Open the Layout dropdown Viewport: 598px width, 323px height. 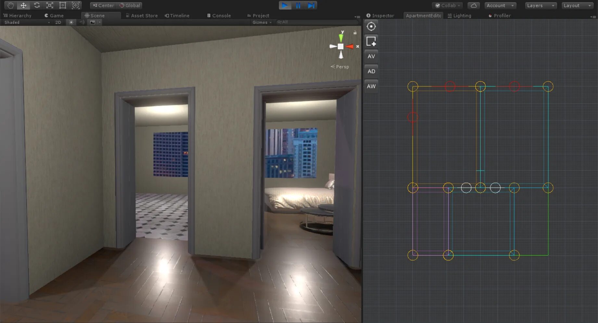coord(578,6)
